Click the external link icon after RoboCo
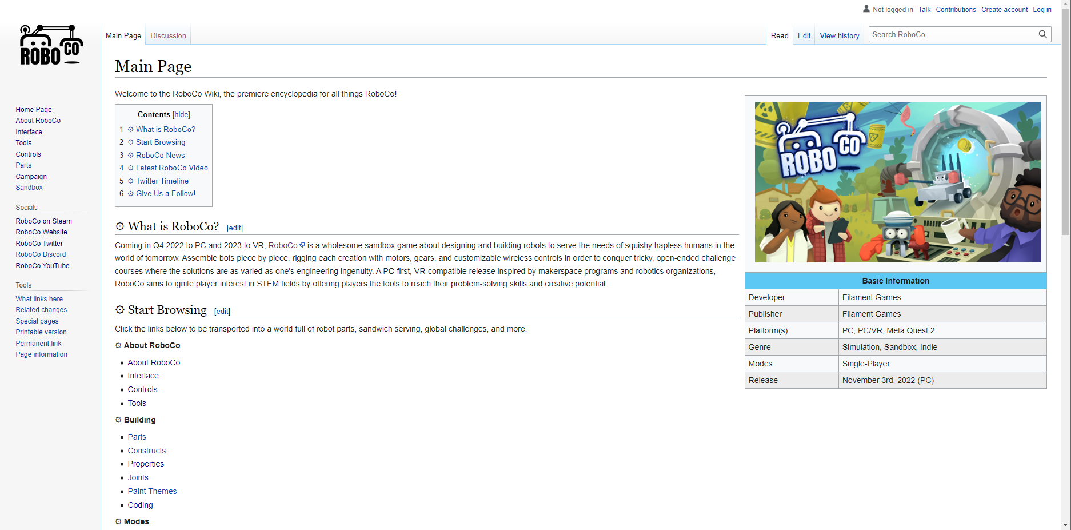Screen dimensions: 1071x530 click(302, 246)
